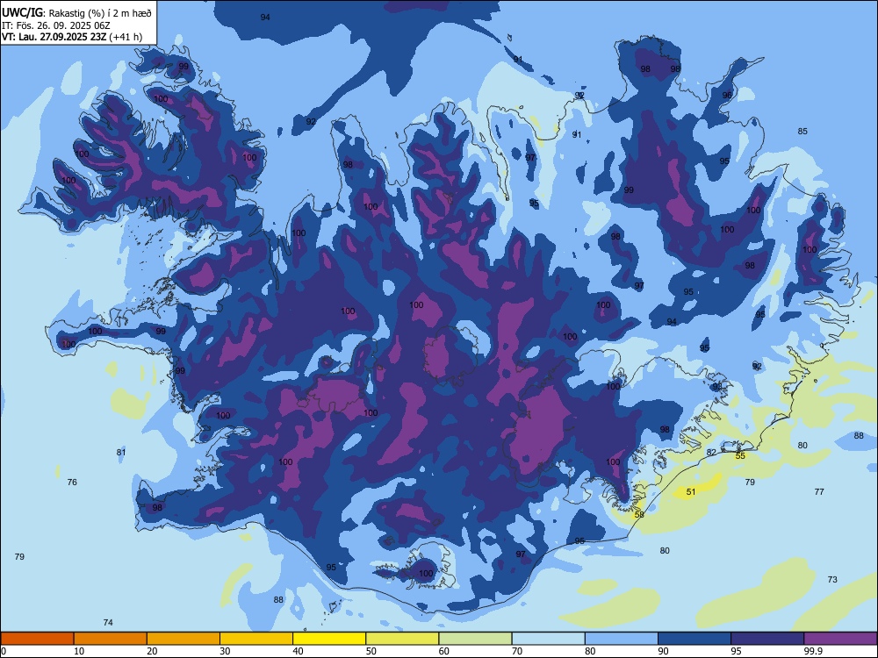Click the purple above-99.9 legend swatch

tap(840, 639)
